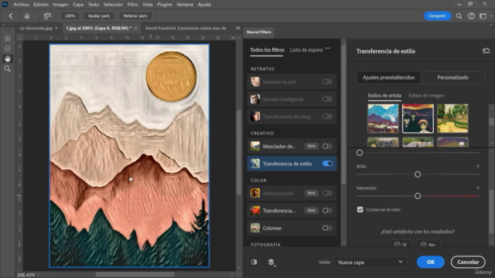Enable the Armonización toggle

pyautogui.click(x=327, y=193)
